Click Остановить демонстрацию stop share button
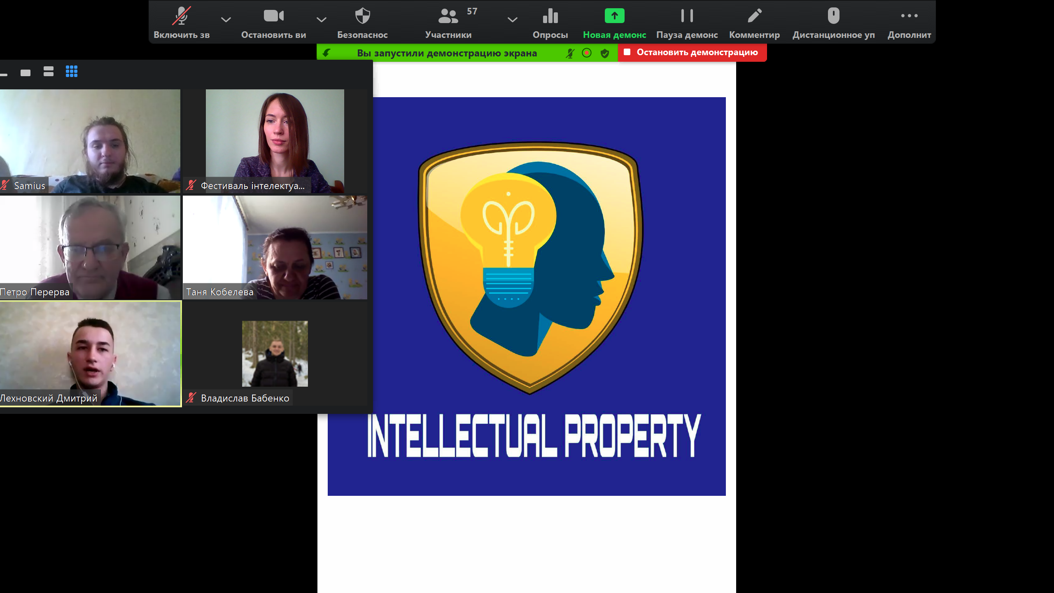This screenshot has width=1054, height=593. coord(692,53)
